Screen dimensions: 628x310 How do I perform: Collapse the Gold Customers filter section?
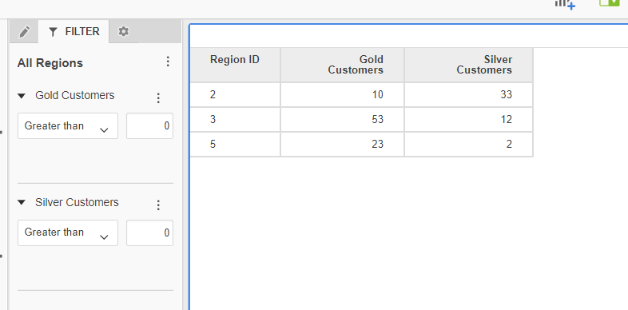22,96
